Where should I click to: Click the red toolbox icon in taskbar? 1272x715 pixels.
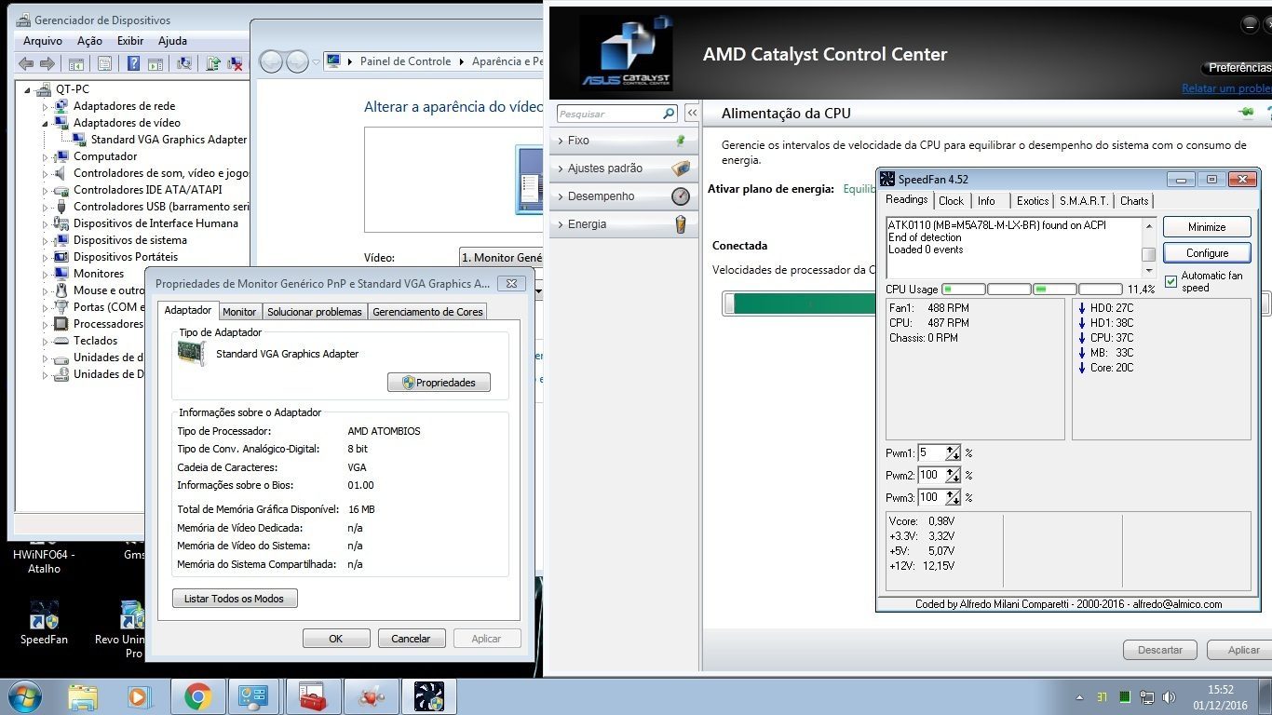point(313,696)
